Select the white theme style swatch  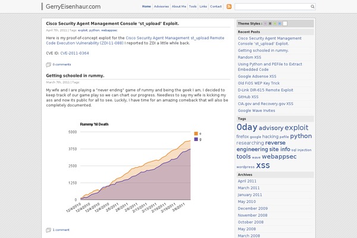coord(285,23)
